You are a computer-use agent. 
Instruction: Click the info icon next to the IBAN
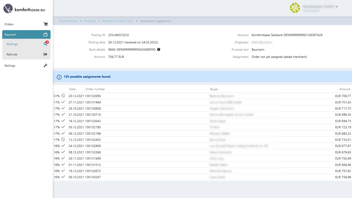[158, 50]
